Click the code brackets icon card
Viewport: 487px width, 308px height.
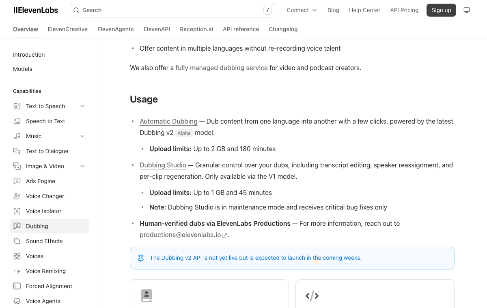(312, 296)
